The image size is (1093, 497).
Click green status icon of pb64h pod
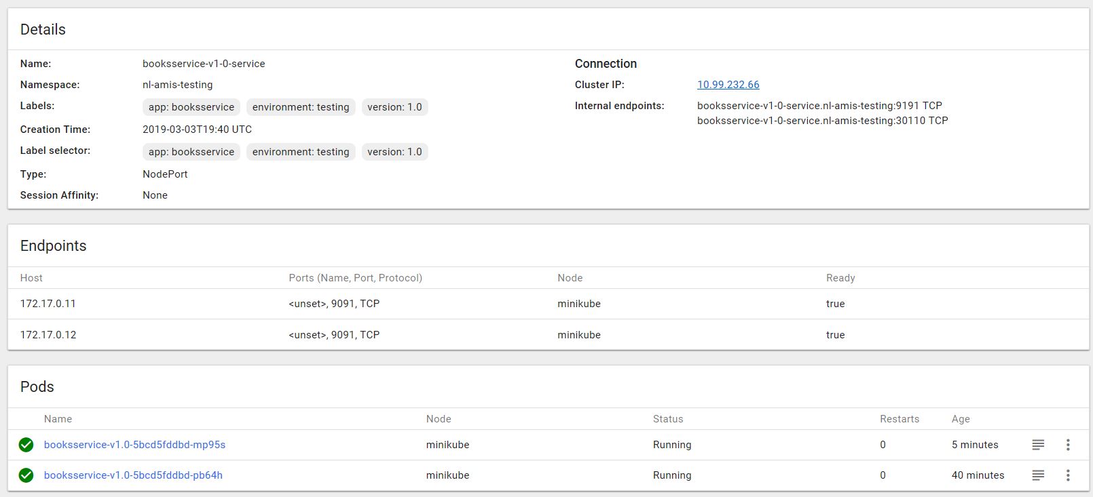click(x=26, y=475)
